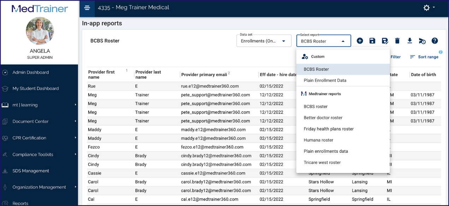Open the arrow beside the settings gear
The width and height of the screenshot is (449, 206).
[434, 7]
